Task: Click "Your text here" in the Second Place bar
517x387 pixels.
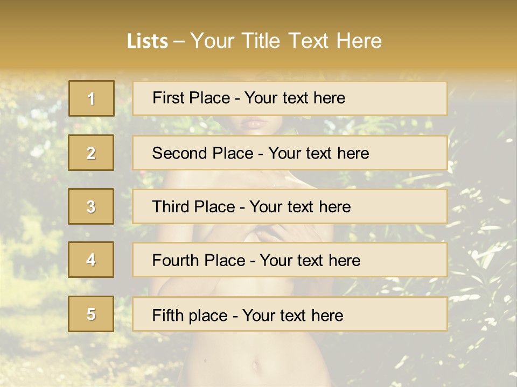Action: pos(318,153)
